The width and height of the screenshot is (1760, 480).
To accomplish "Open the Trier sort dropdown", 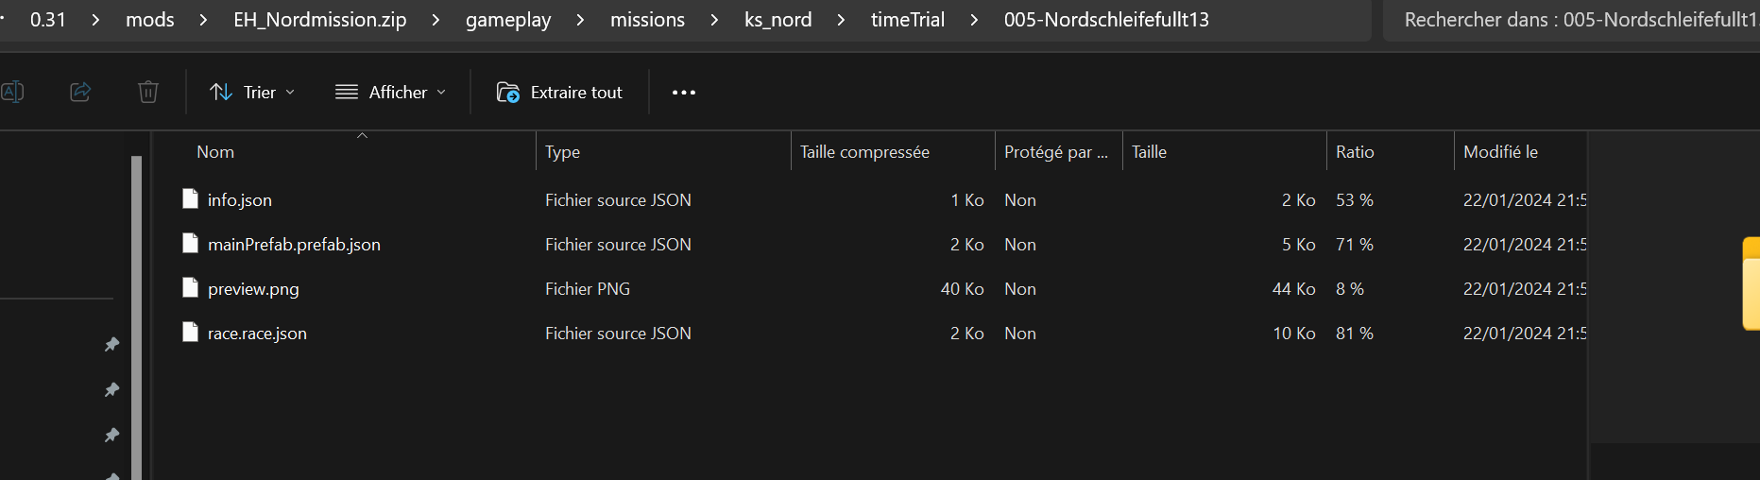I will pyautogui.click(x=252, y=92).
